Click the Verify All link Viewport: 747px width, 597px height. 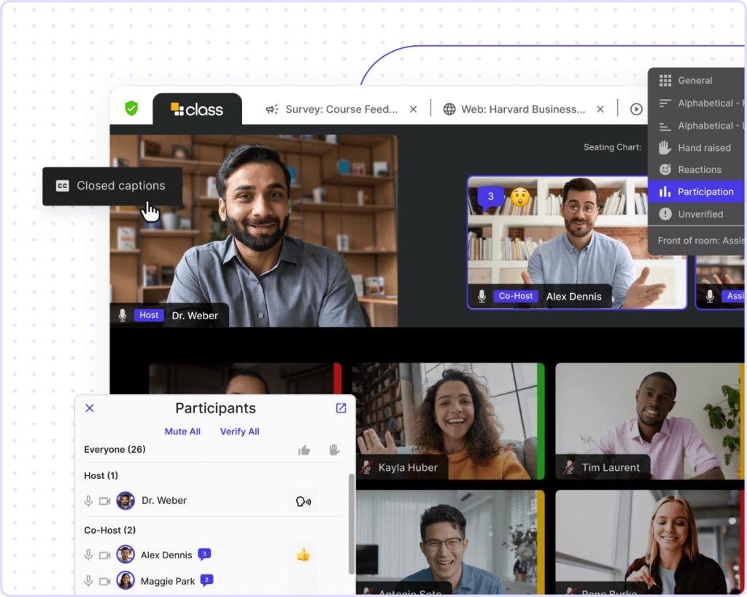[x=239, y=431]
